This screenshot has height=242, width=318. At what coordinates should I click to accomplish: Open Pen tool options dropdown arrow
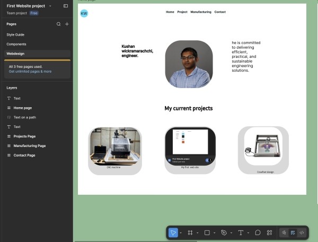point(231,233)
